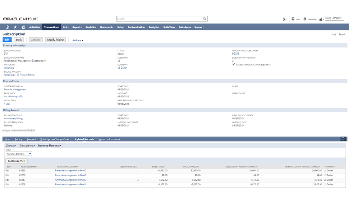Viewport: 349px width, 205px height.
Task: Click the Quick Add plus icon dropdown
Action: point(284,19)
